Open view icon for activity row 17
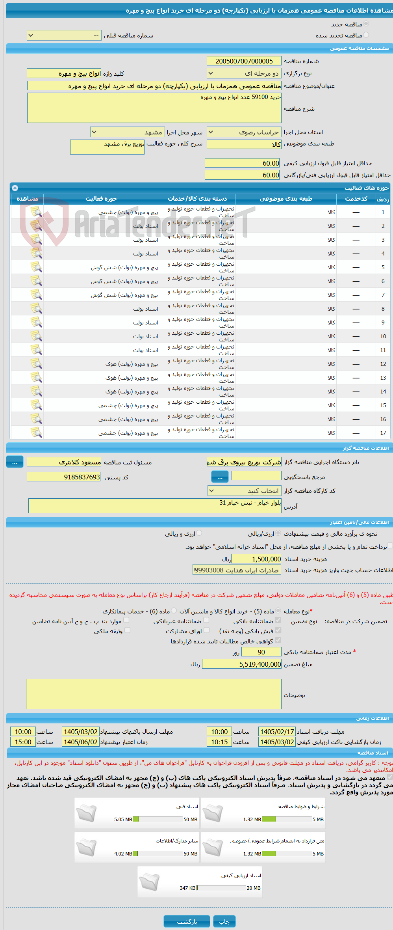The image size is (393, 930). (x=36, y=432)
